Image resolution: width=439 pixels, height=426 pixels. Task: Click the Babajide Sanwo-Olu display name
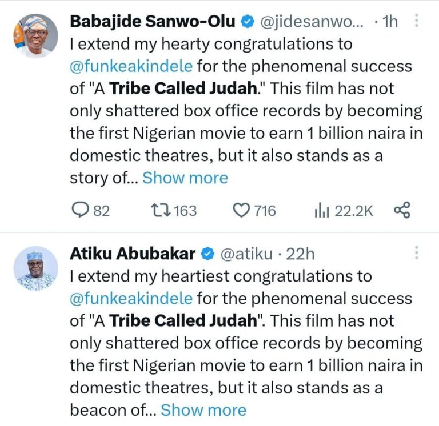coord(152,22)
